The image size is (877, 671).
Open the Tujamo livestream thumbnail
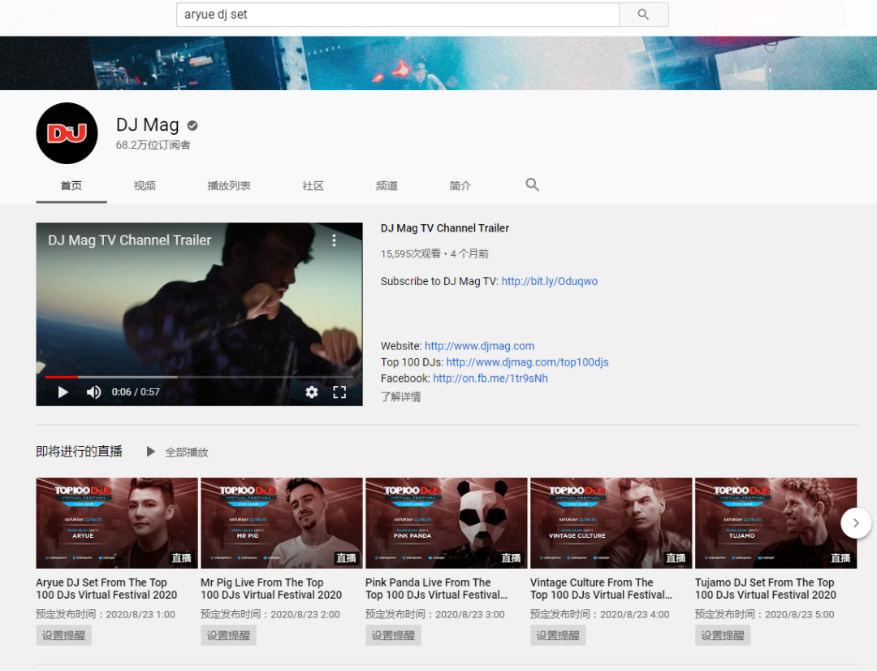pyautogui.click(x=775, y=522)
